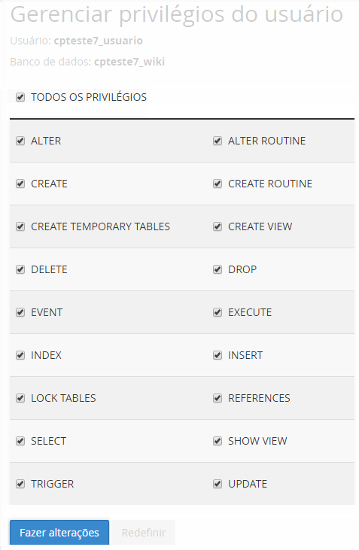Toggle the EVENT checkbox
This screenshot has height=550, width=359.
coord(20,312)
